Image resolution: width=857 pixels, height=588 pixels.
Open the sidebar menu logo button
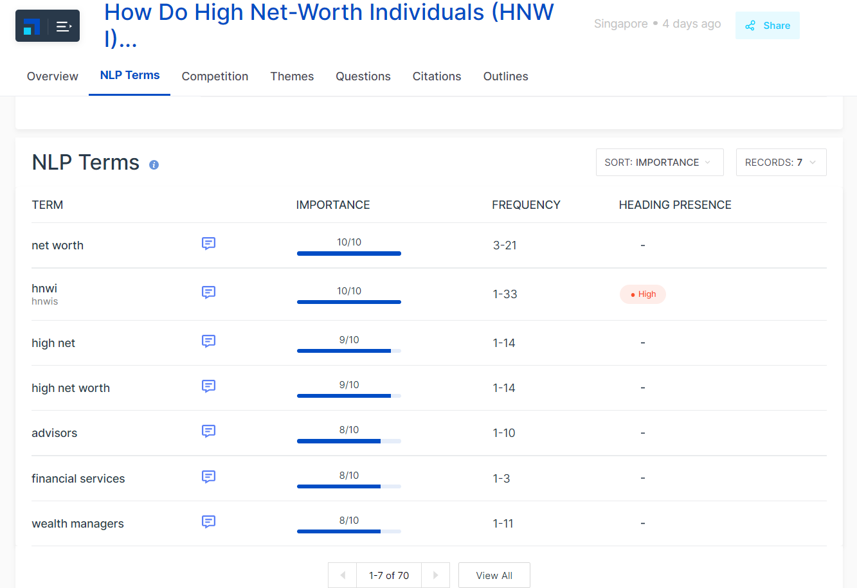click(x=48, y=26)
